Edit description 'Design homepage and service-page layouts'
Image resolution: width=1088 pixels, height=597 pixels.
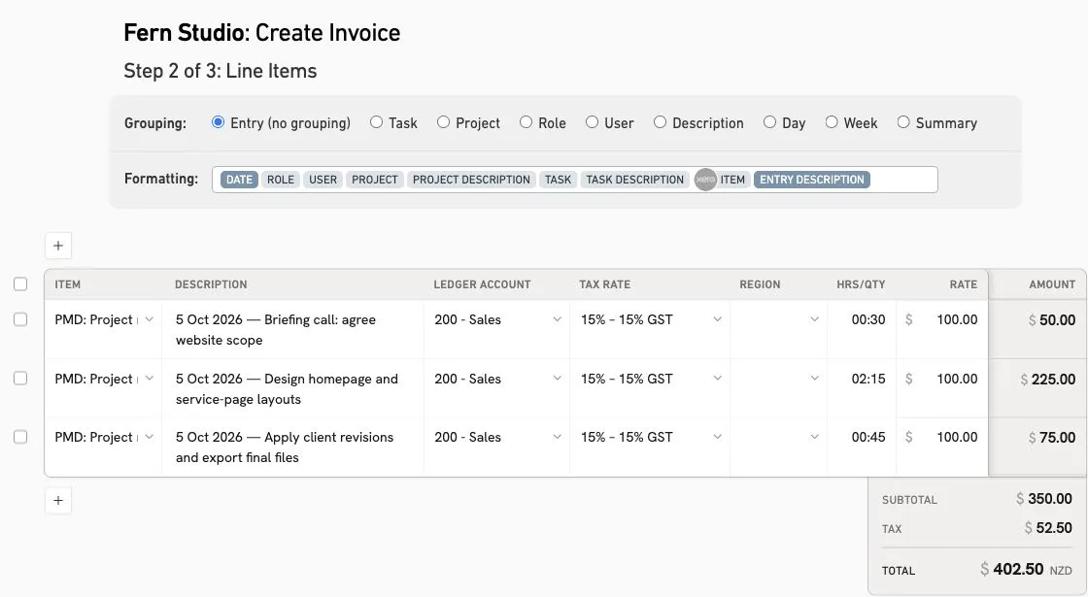coord(292,388)
